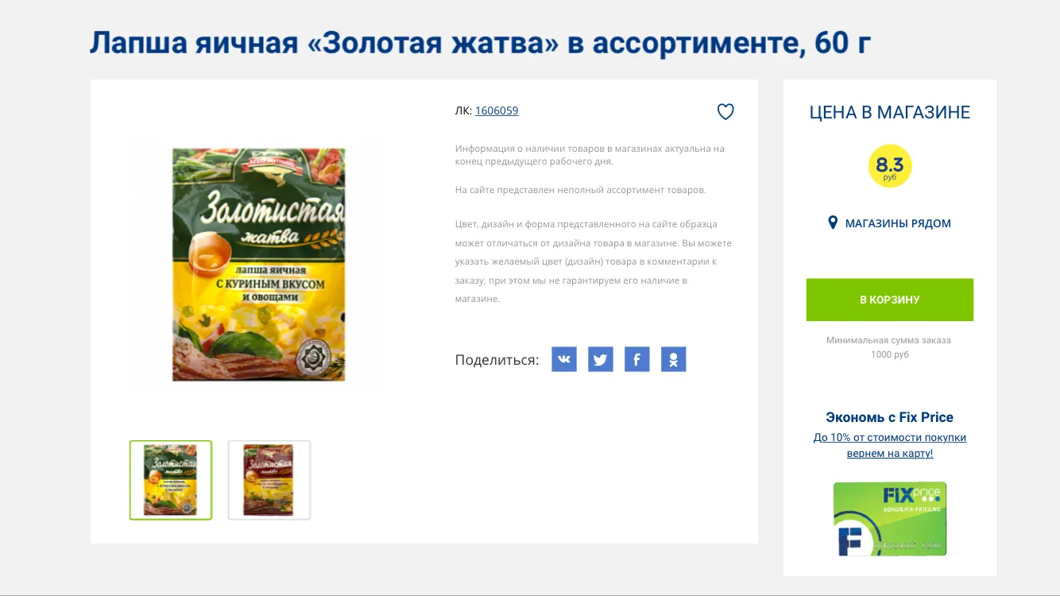Click the Поделиться label text
This screenshot has height=596, width=1060.
click(497, 360)
